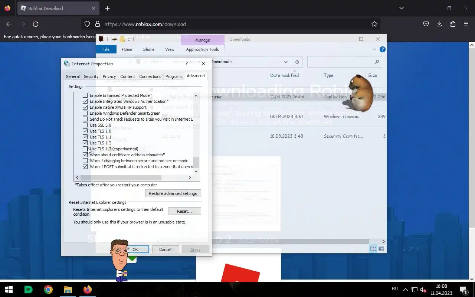
Task: Toggle Enable Integrated Windows Authentication checkbox
Action: tap(85, 101)
